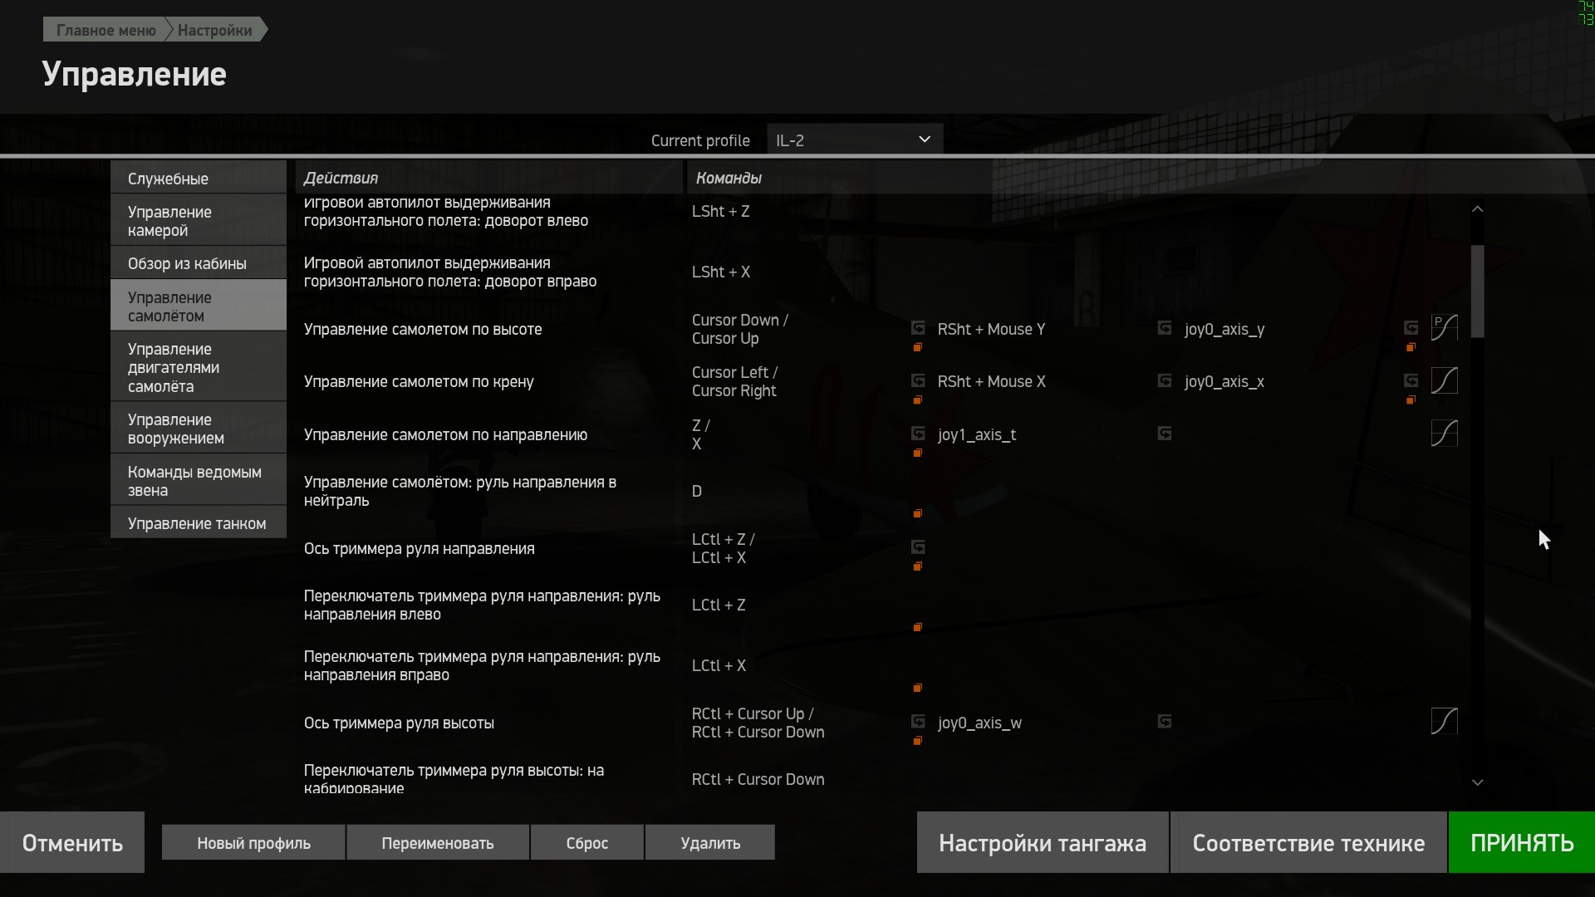Open the Current profile IL-2 dropdown
This screenshot has height=897, width=1595.
click(x=854, y=140)
